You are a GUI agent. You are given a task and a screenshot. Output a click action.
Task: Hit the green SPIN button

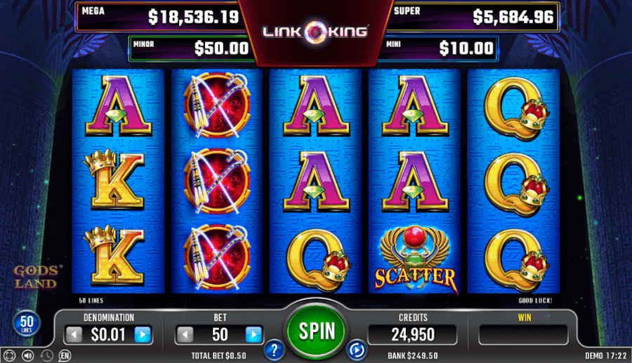click(317, 331)
